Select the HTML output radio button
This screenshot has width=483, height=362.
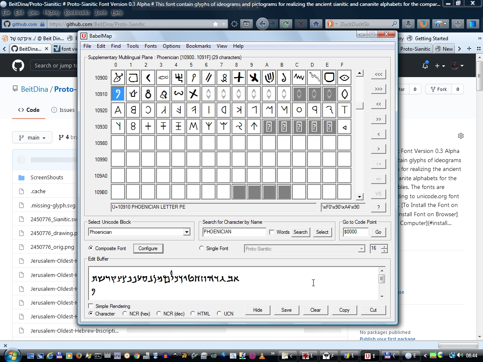coord(192,313)
